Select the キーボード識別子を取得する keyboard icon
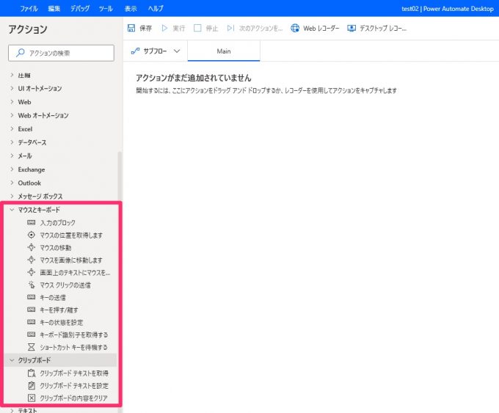 pos(31,335)
